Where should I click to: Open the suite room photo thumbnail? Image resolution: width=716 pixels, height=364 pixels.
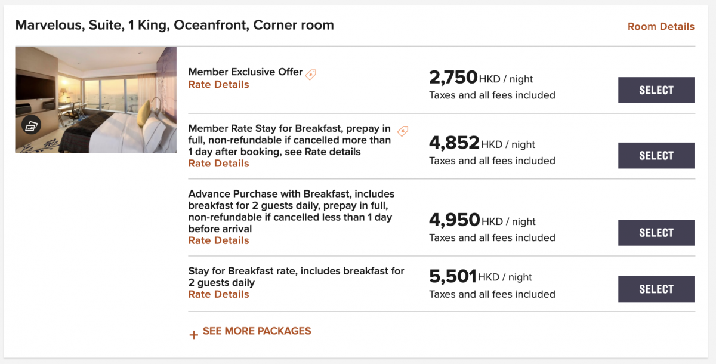pos(96,100)
